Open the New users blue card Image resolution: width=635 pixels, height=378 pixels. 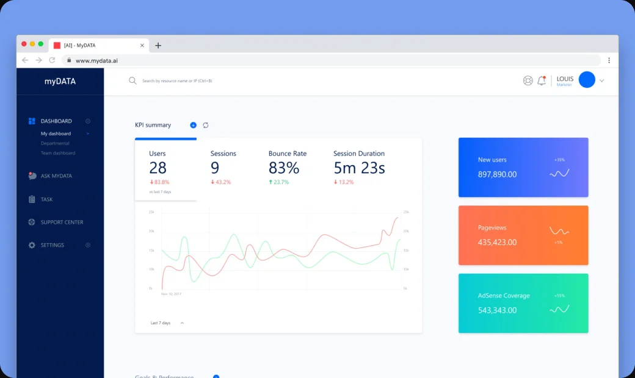523,168
